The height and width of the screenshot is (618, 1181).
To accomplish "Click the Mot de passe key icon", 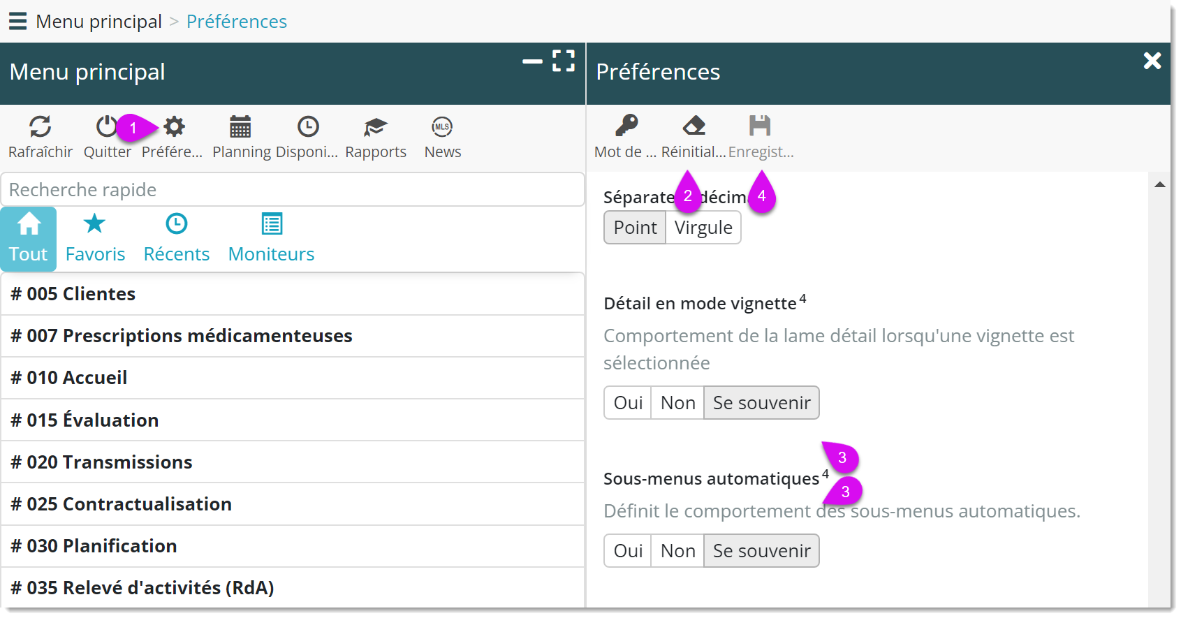I will (x=626, y=126).
